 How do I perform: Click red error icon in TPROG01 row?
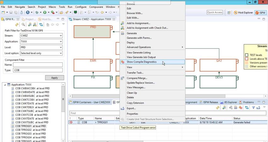pos(71,122)
